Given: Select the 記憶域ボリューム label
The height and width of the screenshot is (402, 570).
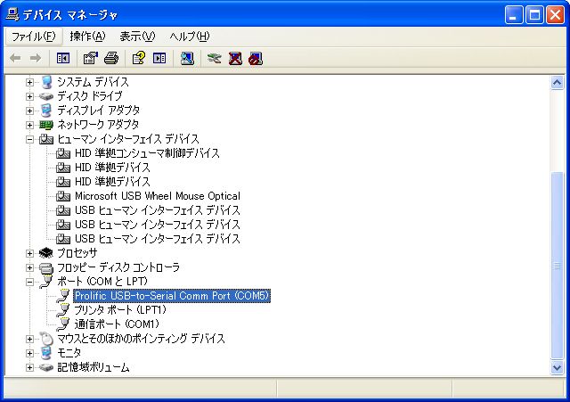Looking at the screenshot, I should click(x=93, y=367).
